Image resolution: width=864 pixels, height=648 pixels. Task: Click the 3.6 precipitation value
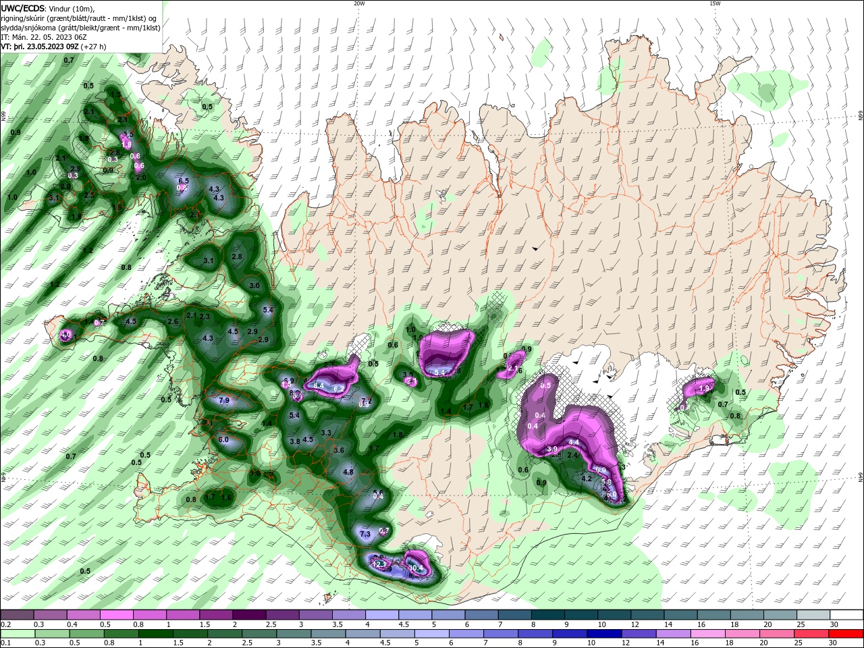coord(339,450)
